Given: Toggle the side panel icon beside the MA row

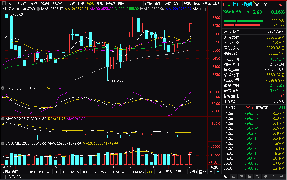Looking at the screenshot, I should [x=205, y=9].
